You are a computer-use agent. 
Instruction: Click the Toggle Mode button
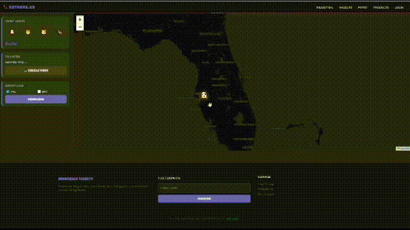point(36,70)
